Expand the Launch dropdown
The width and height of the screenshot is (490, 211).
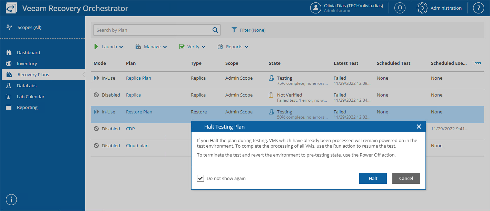[x=109, y=47]
